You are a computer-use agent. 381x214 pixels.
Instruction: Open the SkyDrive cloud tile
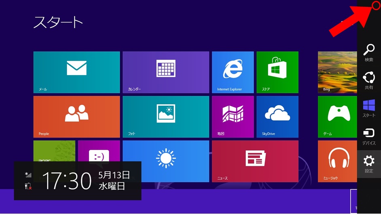[x=277, y=117]
